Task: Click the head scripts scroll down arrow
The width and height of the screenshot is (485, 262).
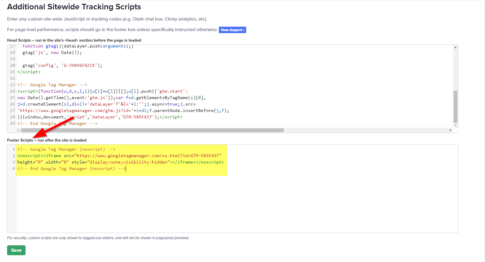Action: pyautogui.click(x=455, y=125)
